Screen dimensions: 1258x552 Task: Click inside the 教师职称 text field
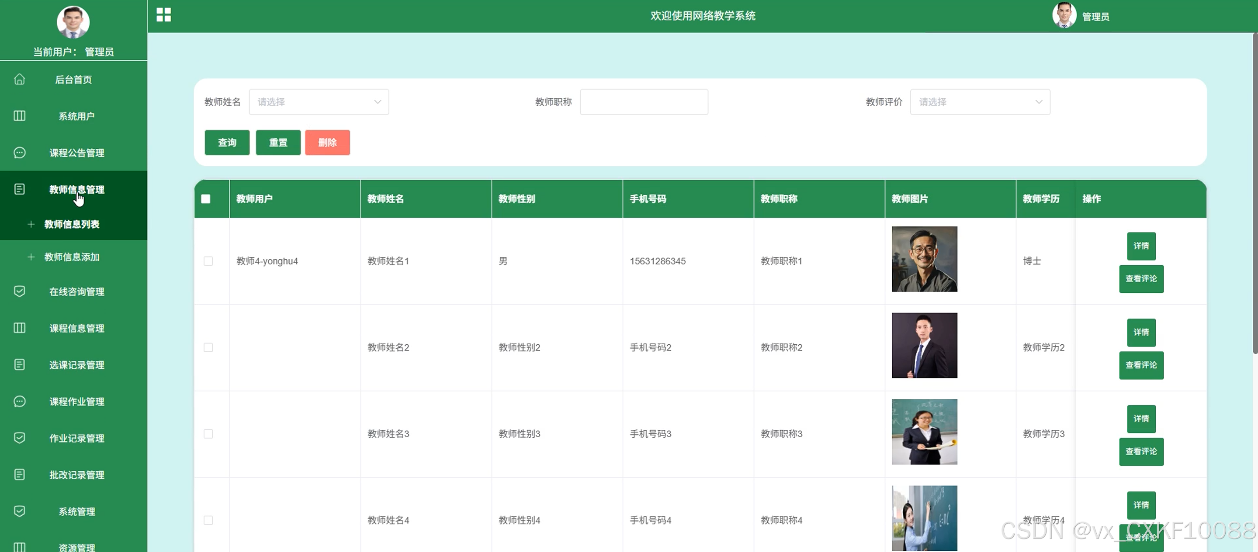pyautogui.click(x=643, y=102)
